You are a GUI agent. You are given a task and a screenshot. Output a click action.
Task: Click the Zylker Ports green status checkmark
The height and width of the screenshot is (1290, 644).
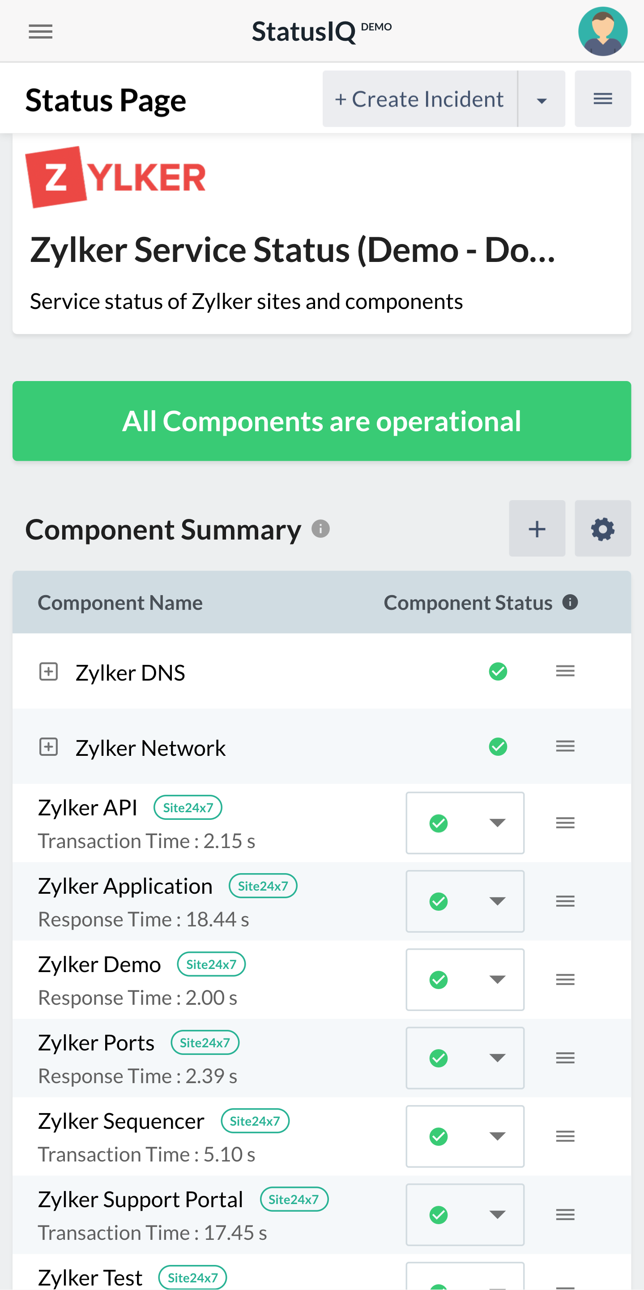tap(438, 1058)
